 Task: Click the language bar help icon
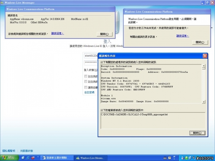coord(170,158)
